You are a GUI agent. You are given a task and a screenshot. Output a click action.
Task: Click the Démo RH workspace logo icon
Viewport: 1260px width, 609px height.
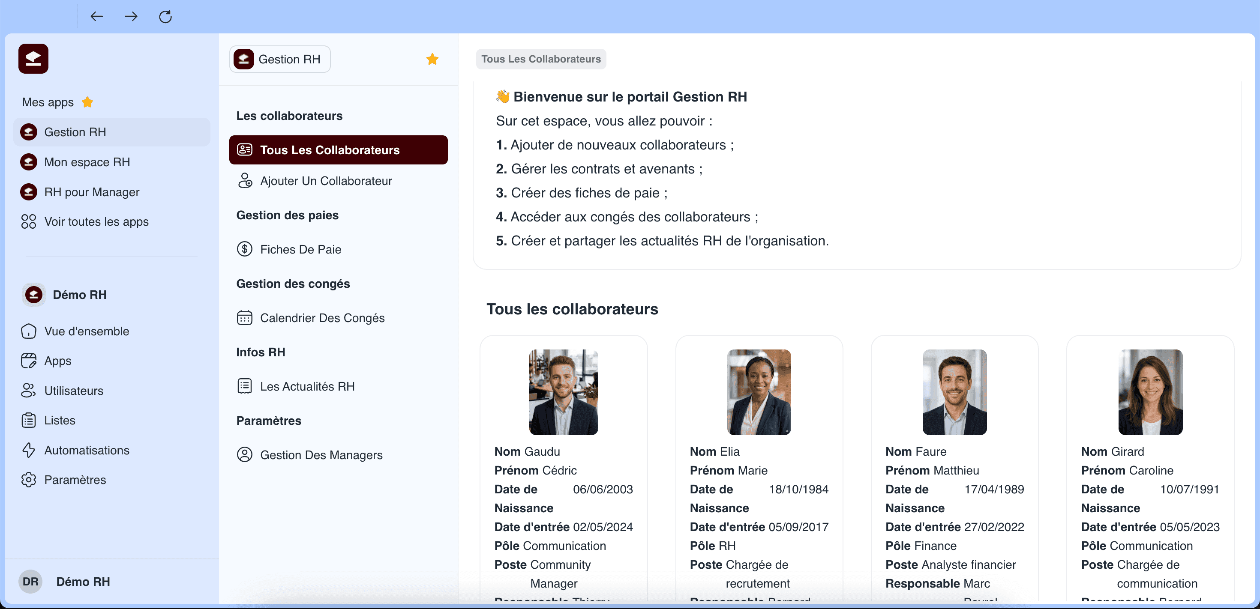click(x=34, y=295)
